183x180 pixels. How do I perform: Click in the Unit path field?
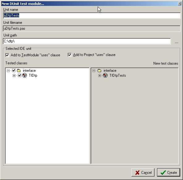point(87,41)
